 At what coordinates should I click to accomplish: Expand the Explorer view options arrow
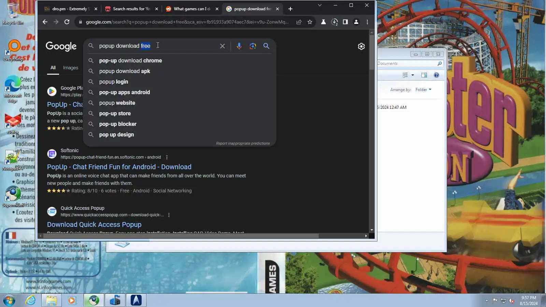pyautogui.click(x=413, y=75)
